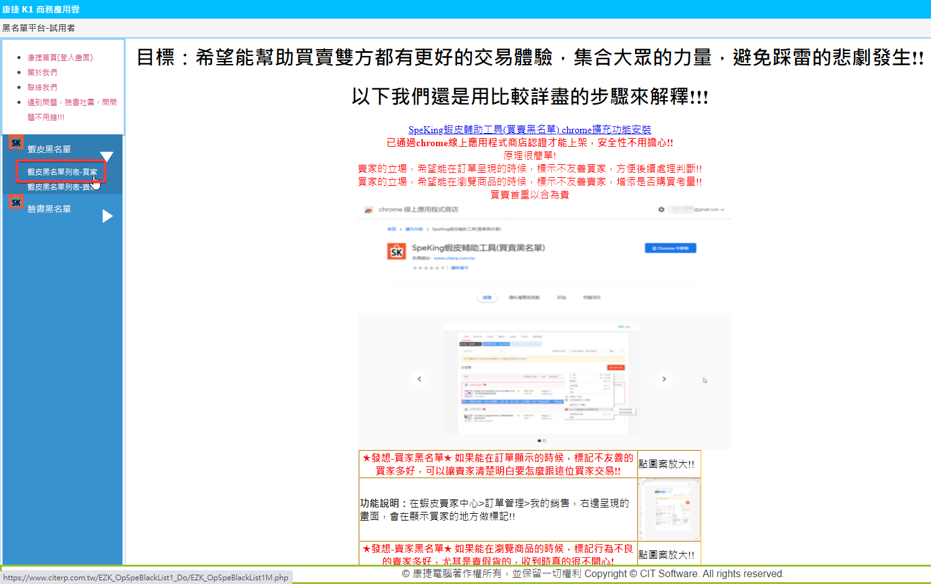Image resolution: width=931 pixels, height=584 pixels.
Task: Open 蝦皮黑名單列表-買家 in the sidebar
Action: click(62, 172)
